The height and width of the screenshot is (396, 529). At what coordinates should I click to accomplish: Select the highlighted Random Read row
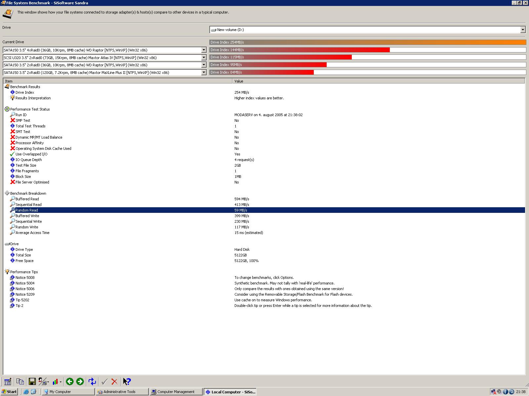pos(264,210)
